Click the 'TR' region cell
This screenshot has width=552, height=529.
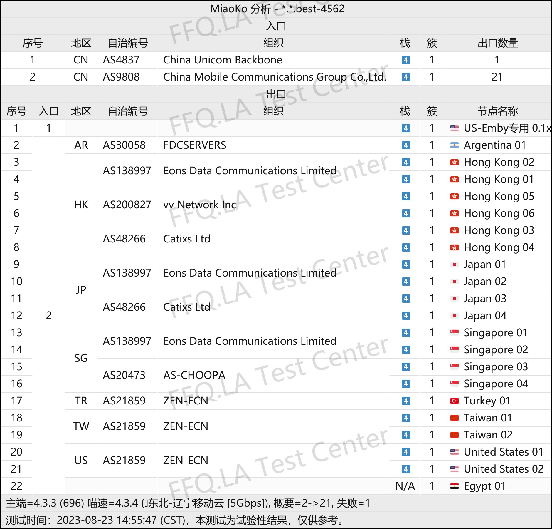(x=81, y=401)
